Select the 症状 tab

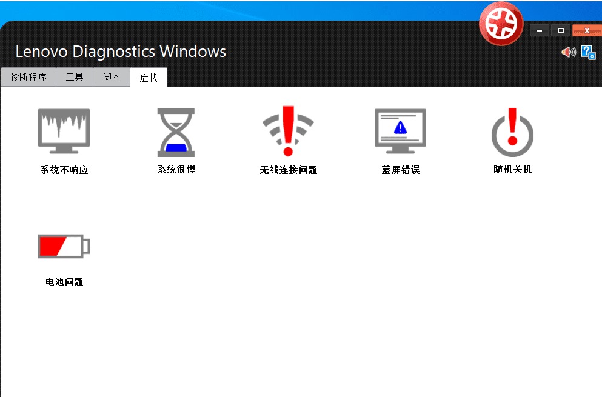click(149, 78)
